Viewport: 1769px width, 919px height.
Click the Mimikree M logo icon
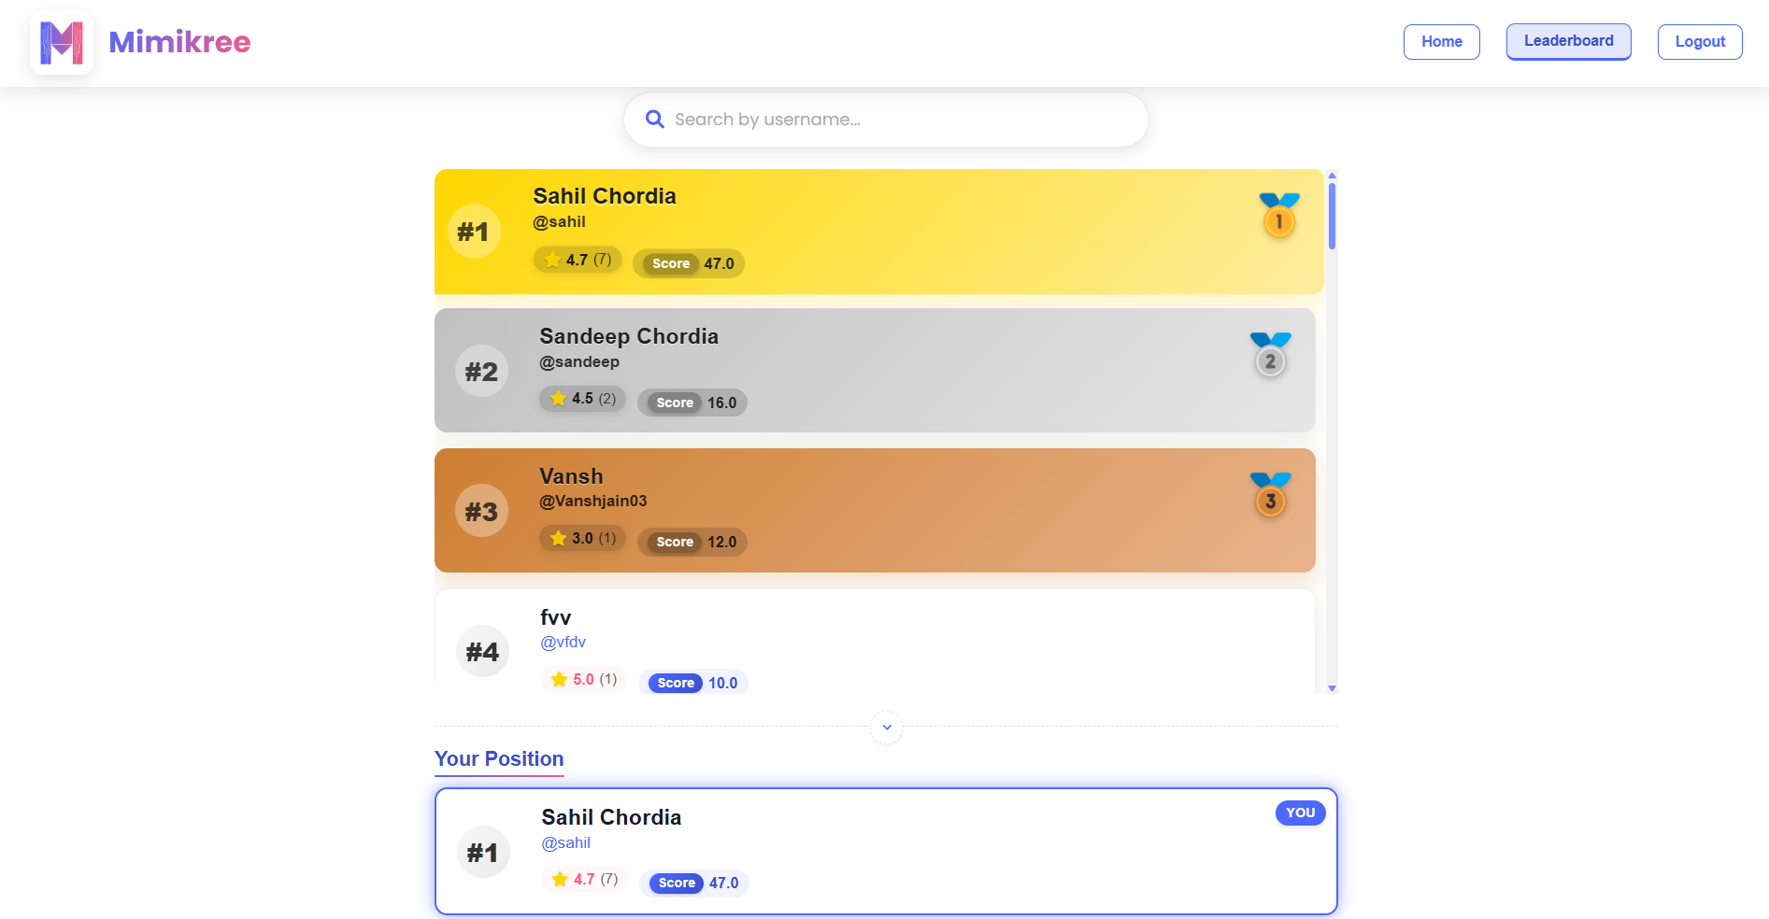(62, 42)
